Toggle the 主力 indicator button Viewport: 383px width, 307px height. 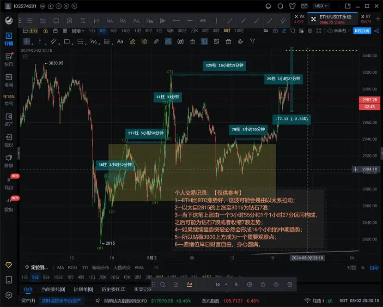(33, 31)
